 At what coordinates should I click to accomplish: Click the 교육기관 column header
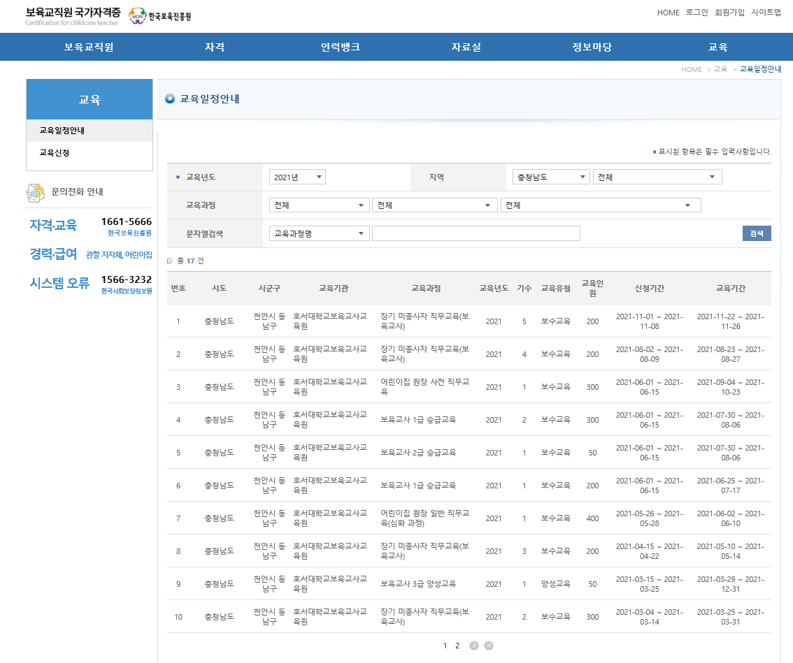(334, 288)
